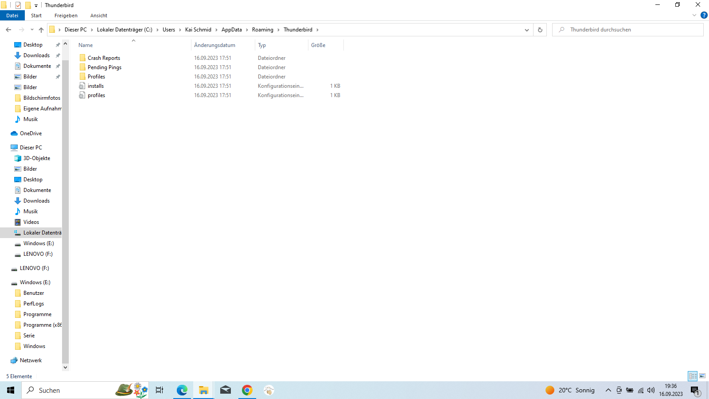Screen dimensions: 709x399
Task: Navigate to AppData in breadcrumb
Action: pos(232,30)
